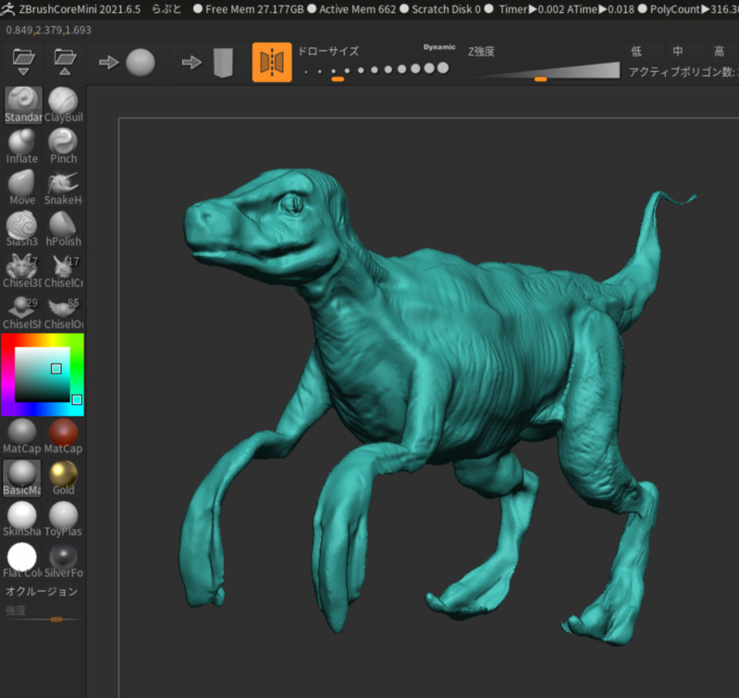739x698 pixels.
Task: Choose the ClayBuildup brush
Action: click(x=63, y=104)
